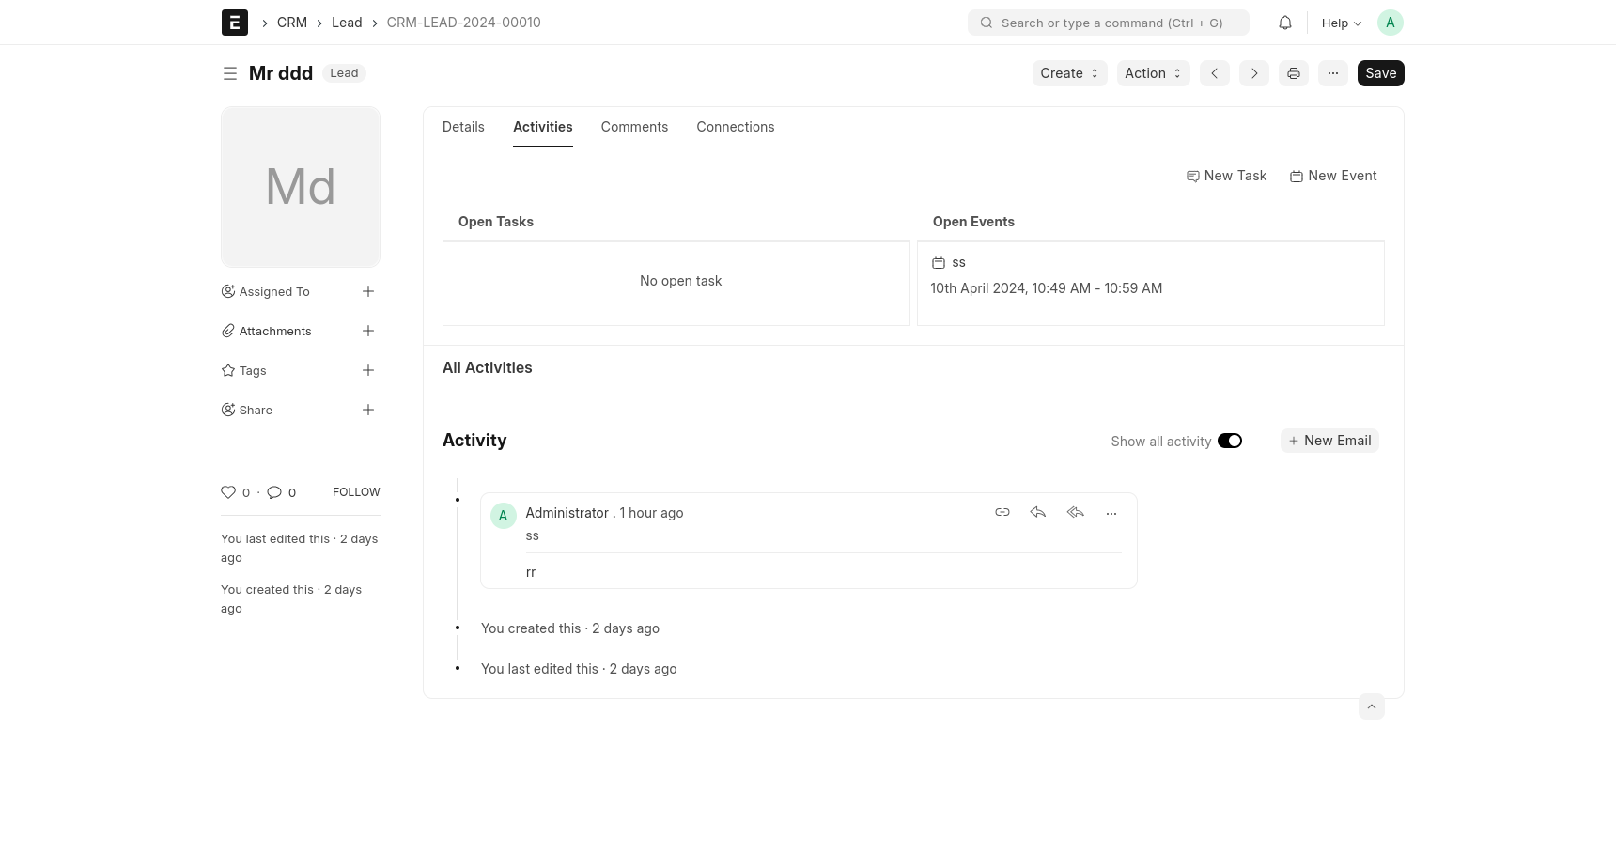Screen dimensions: 1616x853
Task: Add assignee with Assigned To plus
Action: [x=368, y=292]
